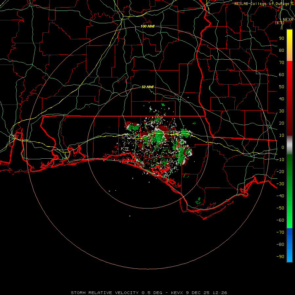Click the "50 NMI" range ring label
Image resolution: width=295 pixels, height=295 pixels.
coord(148,87)
